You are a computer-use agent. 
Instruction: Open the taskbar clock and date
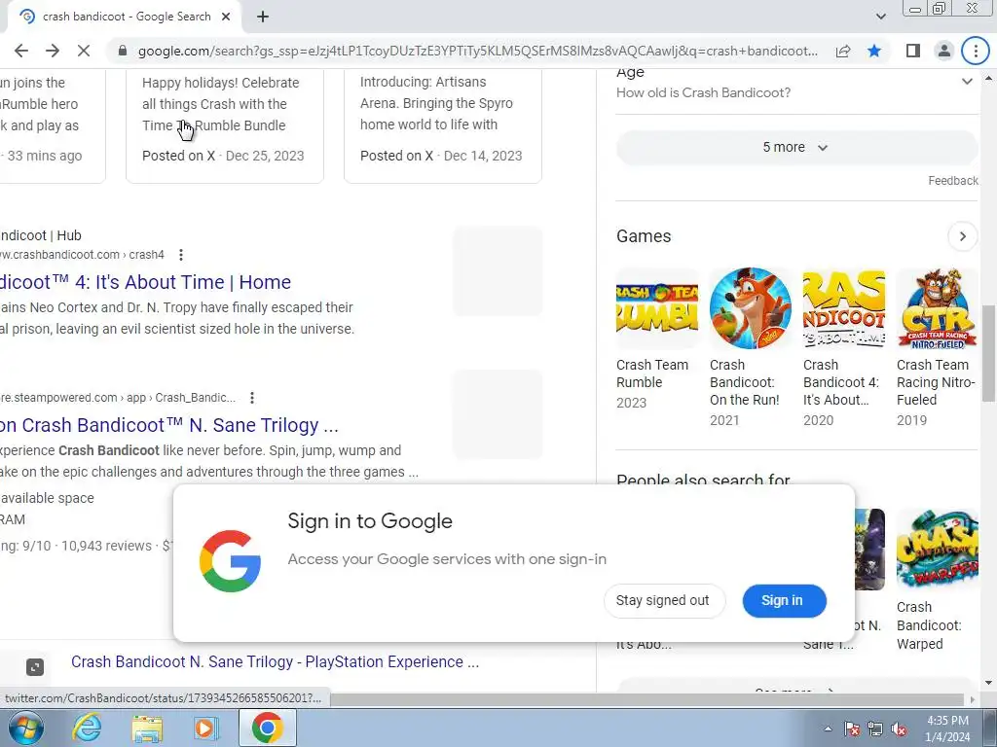pos(947,729)
